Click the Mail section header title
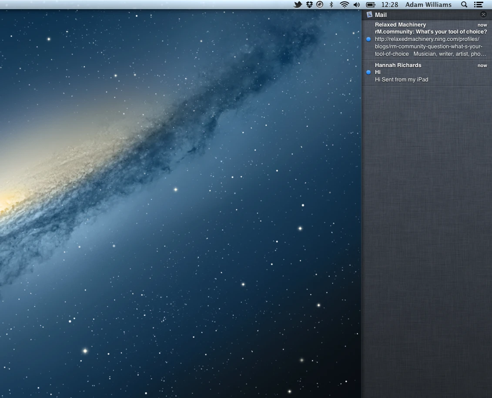Screen dimensions: 492x398 tap(381, 15)
